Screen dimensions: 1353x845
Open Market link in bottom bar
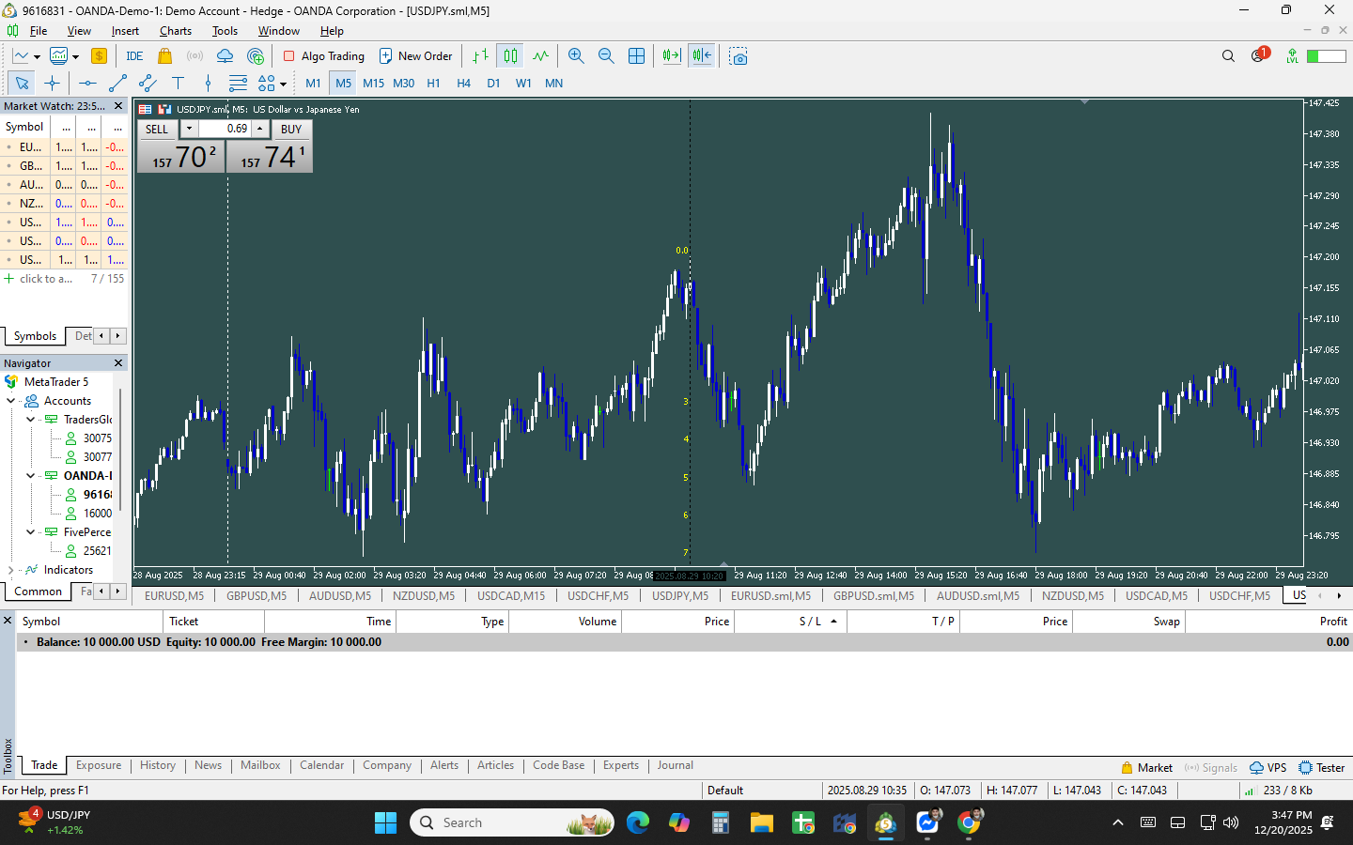1146,768
